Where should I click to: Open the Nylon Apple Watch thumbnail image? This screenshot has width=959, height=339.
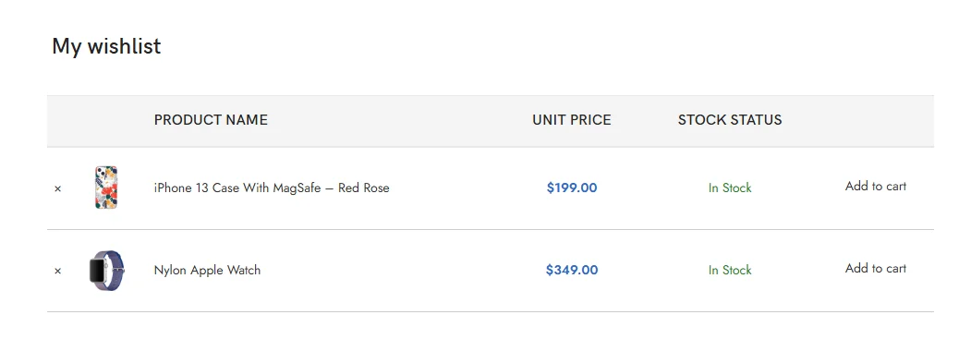pyautogui.click(x=106, y=271)
